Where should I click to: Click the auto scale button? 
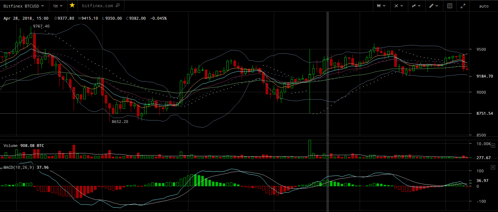click(484, 6)
